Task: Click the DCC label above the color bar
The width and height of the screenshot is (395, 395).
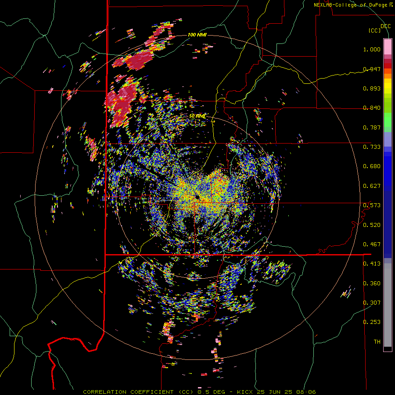Action: coord(385,26)
